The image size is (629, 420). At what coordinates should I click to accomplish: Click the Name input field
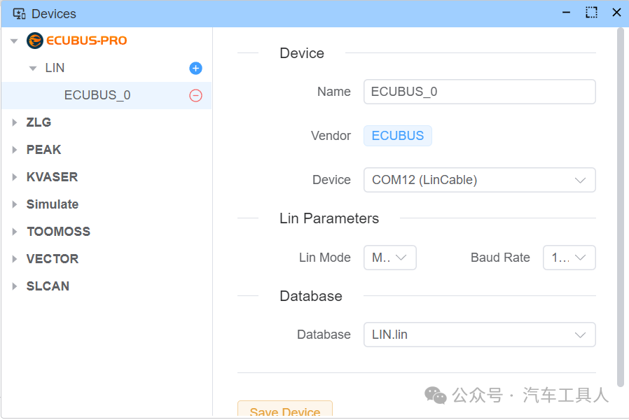[x=479, y=92]
